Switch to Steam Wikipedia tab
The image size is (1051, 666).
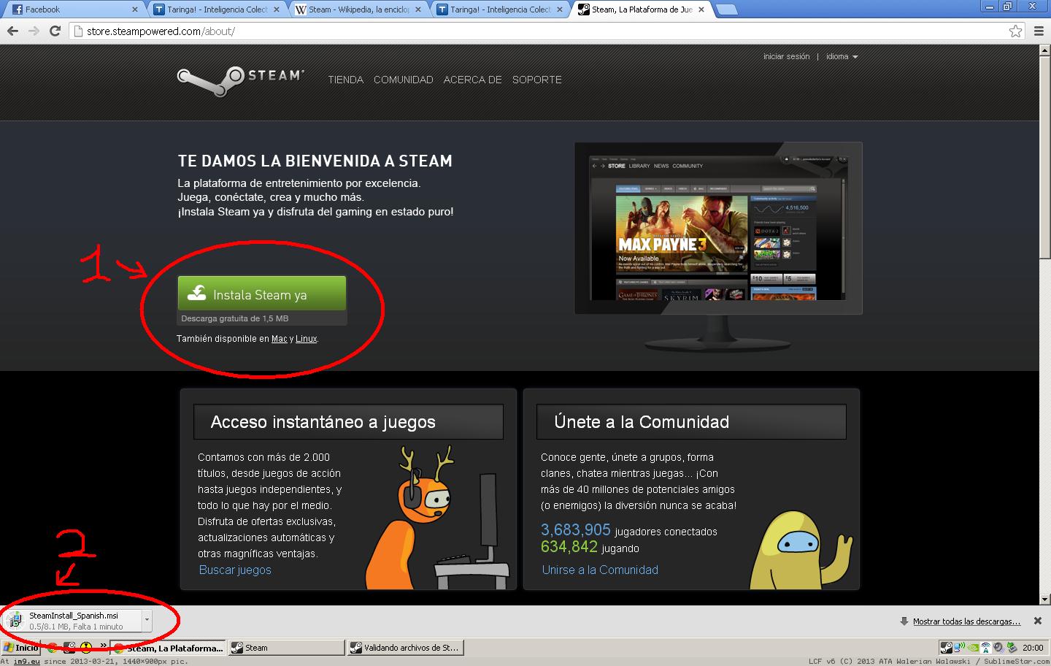[358, 9]
